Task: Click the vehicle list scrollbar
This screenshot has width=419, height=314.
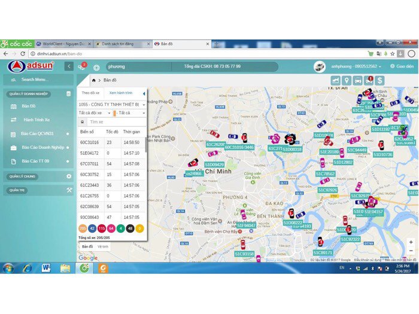Action: tap(146, 145)
